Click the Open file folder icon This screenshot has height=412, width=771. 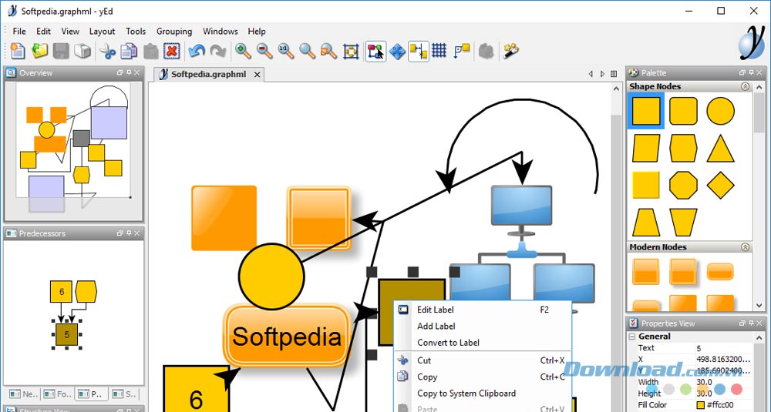pos(39,52)
